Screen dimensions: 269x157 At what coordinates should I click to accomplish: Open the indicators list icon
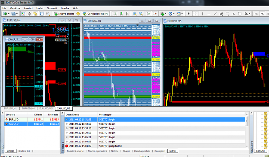pos(162,14)
